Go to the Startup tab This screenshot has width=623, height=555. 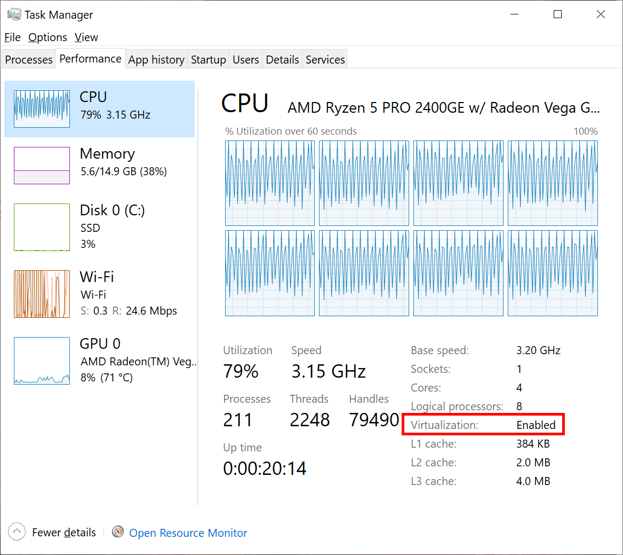pos(208,59)
